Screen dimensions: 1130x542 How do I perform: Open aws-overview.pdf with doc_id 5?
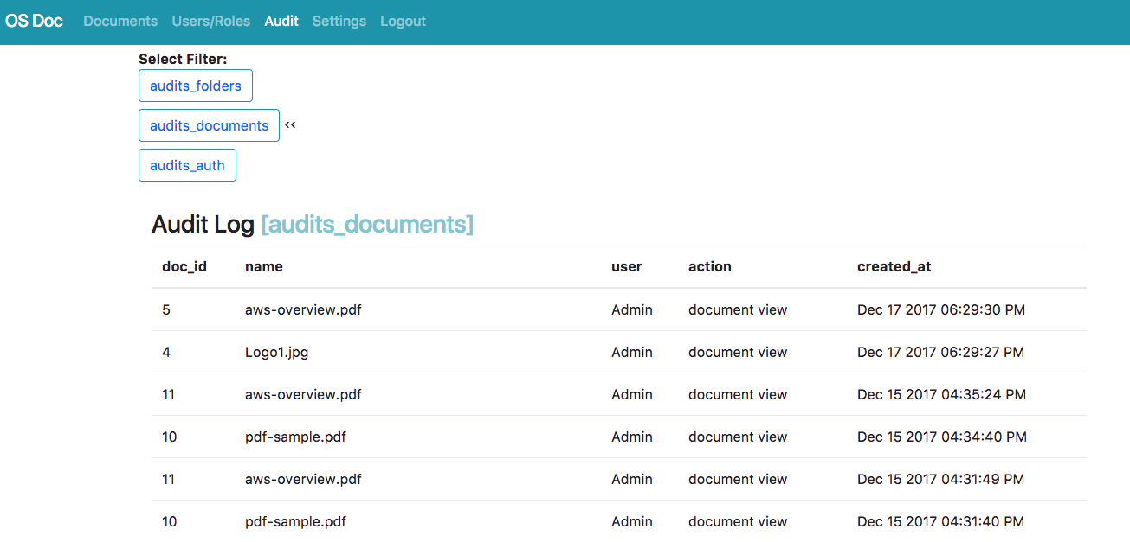(x=303, y=309)
